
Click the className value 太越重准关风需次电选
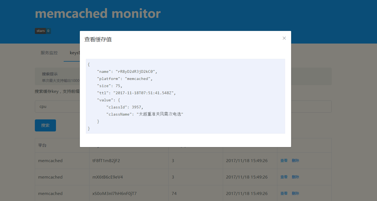point(160,114)
